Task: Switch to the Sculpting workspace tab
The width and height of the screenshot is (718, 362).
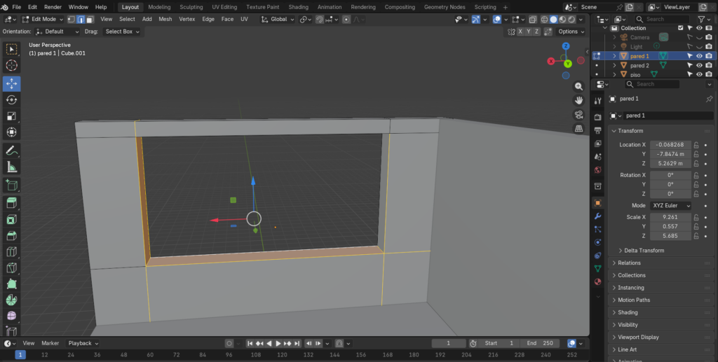Action: pyautogui.click(x=191, y=7)
